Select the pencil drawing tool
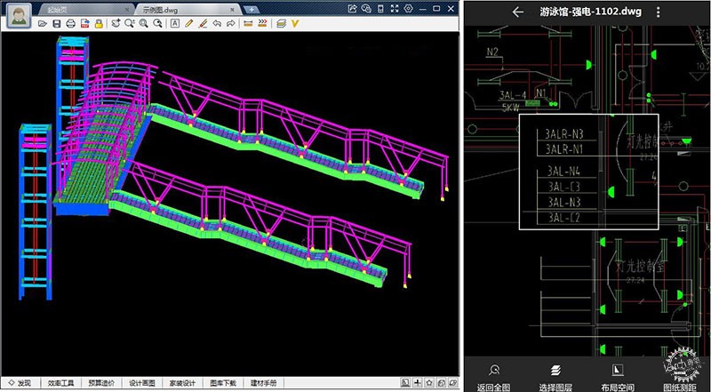 [x=188, y=24]
